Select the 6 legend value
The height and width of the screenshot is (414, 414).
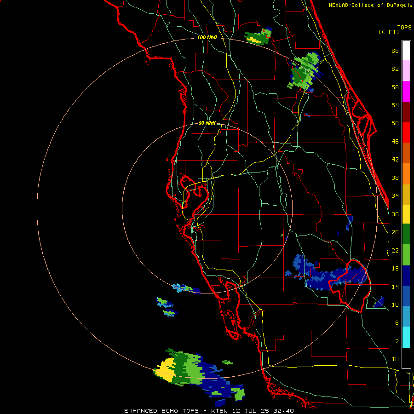coord(397,322)
